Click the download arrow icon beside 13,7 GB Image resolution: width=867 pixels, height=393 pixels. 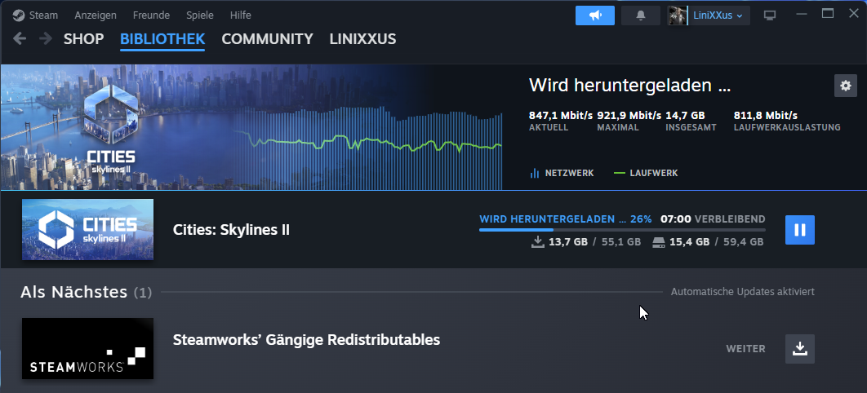pyautogui.click(x=537, y=242)
